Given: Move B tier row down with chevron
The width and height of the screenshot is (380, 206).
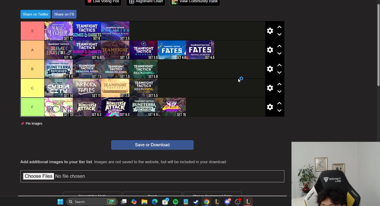Looking at the screenshot, I should pos(279,72).
